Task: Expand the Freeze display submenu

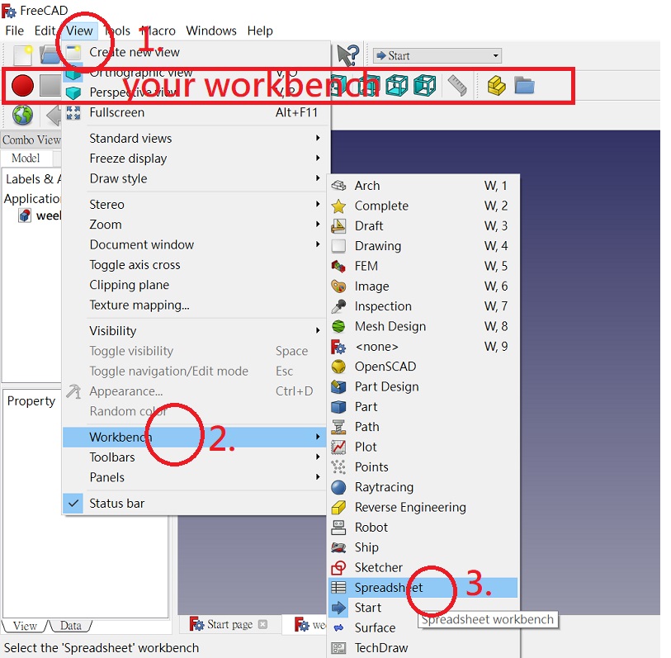Action: (x=195, y=159)
